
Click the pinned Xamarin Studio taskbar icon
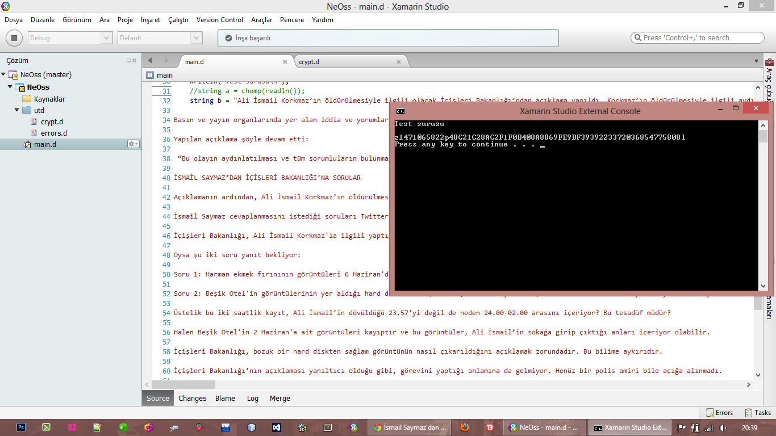click(x=353, y=427)
